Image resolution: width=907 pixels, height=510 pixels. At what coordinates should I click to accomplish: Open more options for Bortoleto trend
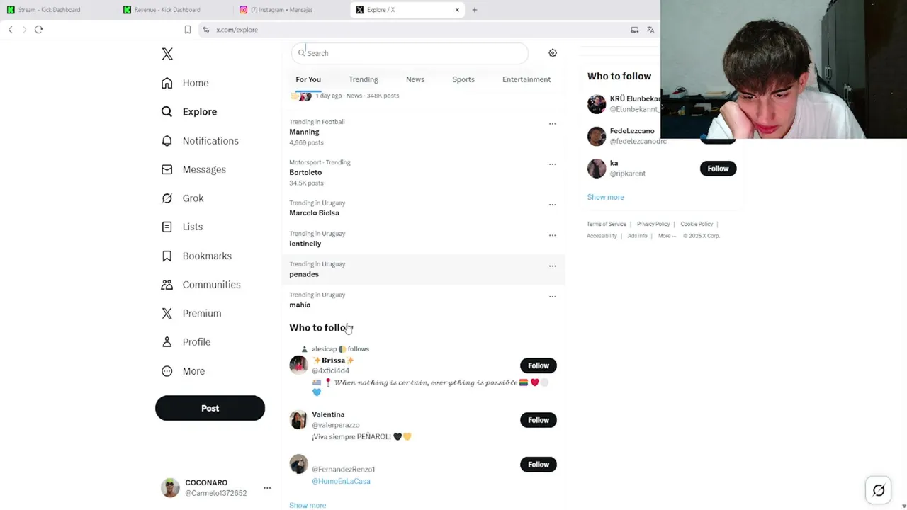pos(552,164)
